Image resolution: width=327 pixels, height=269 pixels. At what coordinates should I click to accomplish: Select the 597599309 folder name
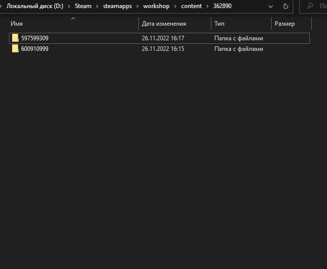[35, 38]
